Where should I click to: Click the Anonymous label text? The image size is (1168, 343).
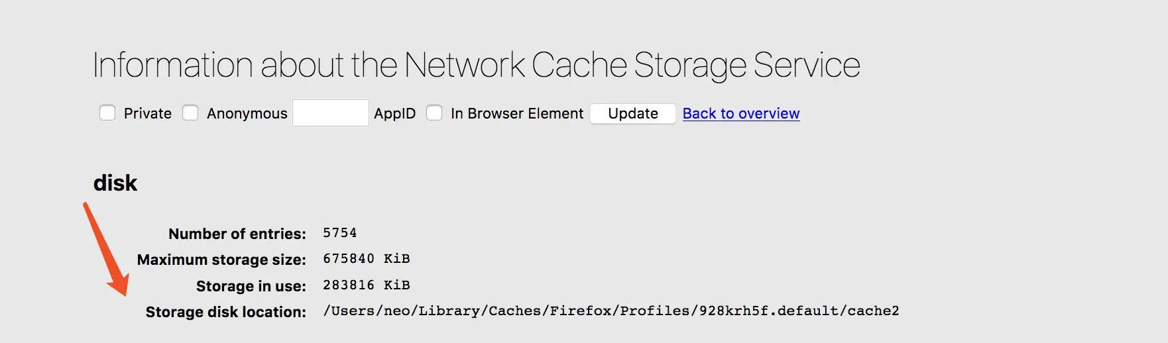(247, 114)
